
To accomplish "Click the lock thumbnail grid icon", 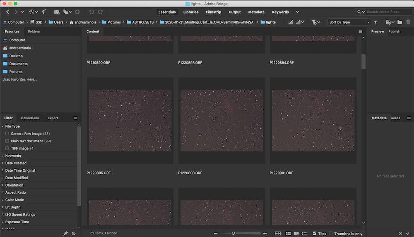I will coord(278,234).
